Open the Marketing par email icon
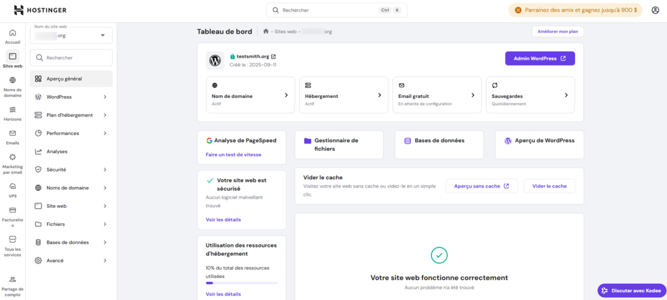 (x=12, y=157)
